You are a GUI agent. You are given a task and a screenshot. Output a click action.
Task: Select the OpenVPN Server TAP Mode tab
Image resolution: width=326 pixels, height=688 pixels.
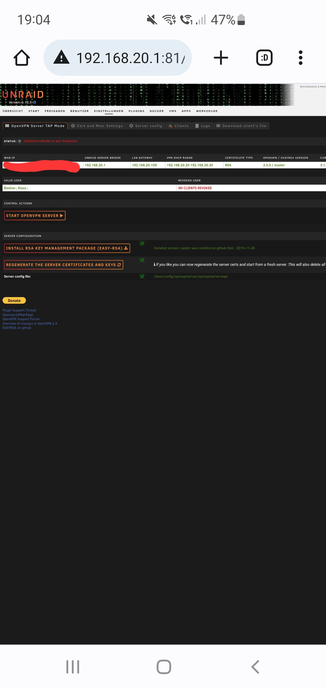click(35, 126)
